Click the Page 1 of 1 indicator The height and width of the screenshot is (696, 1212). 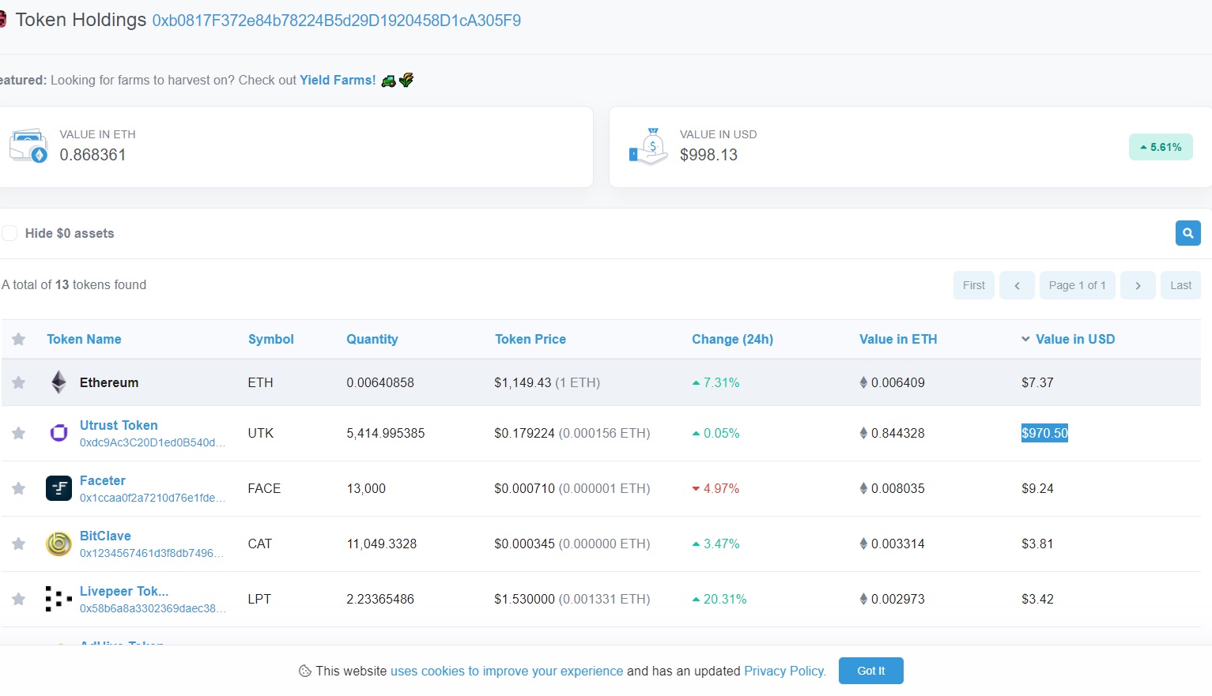pyautogui.click(x=1077, y=285)
